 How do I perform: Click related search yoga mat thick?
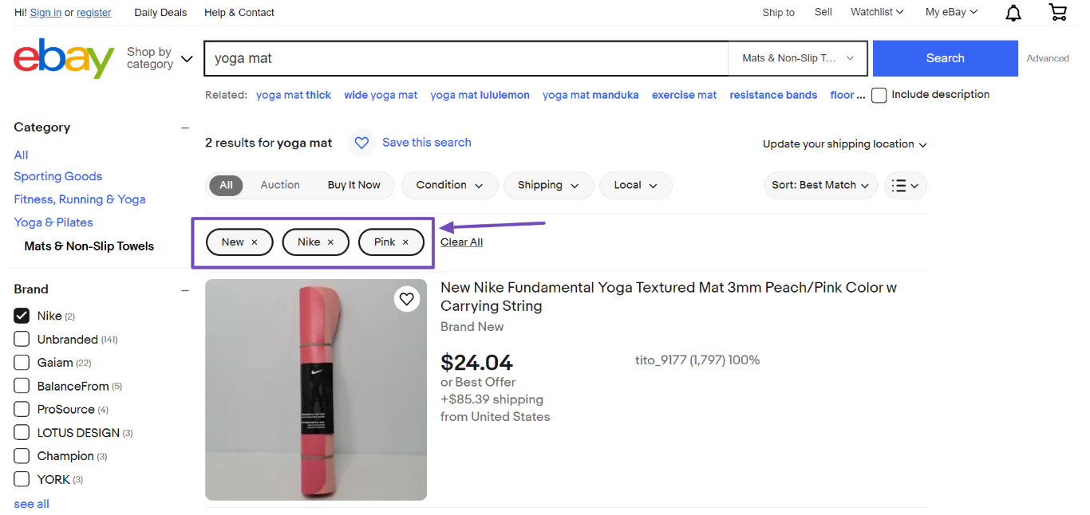coord(294,95)
